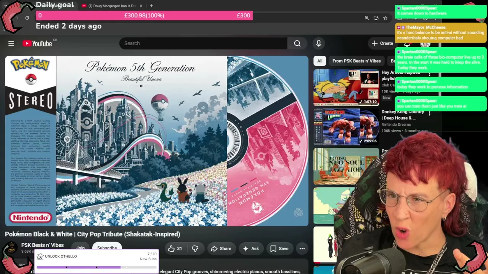This screenshot has height=274, width=488.
Task: Click in the YouTube Search field
Action: tap(203, 43)
